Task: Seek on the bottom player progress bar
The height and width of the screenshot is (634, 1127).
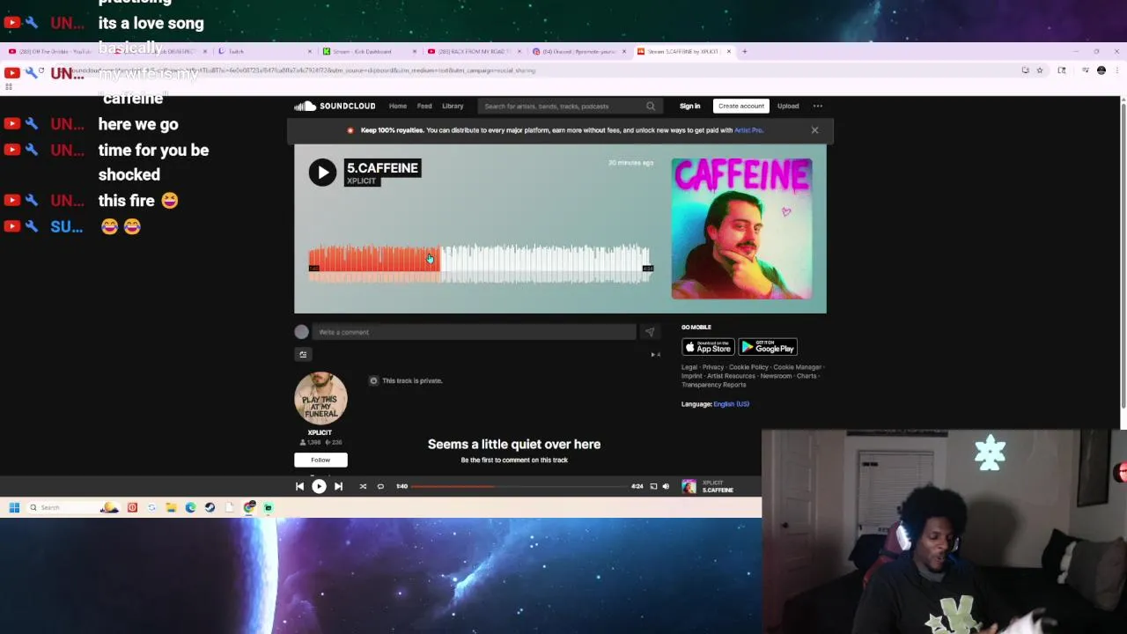Action: click(x=520, y=486)
